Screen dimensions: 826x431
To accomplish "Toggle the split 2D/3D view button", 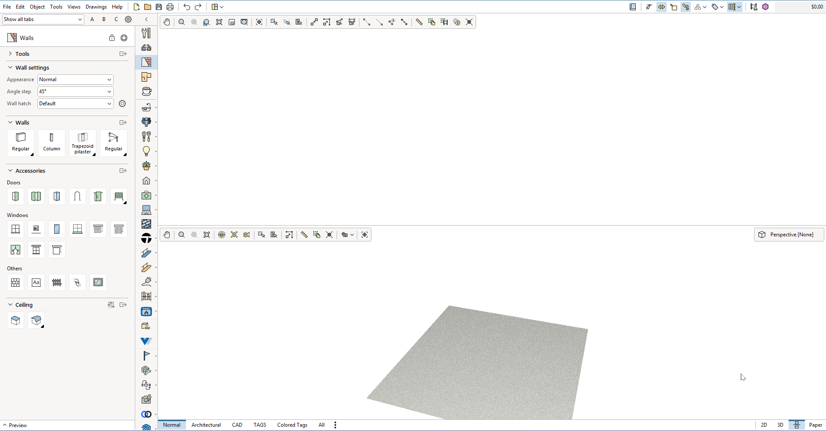I will click(x=797, y=425).
